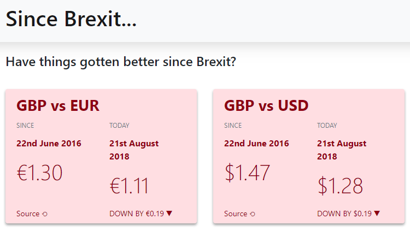Click the $1.47 rate value
Screen dimensions: 410x231
[247, 173]
